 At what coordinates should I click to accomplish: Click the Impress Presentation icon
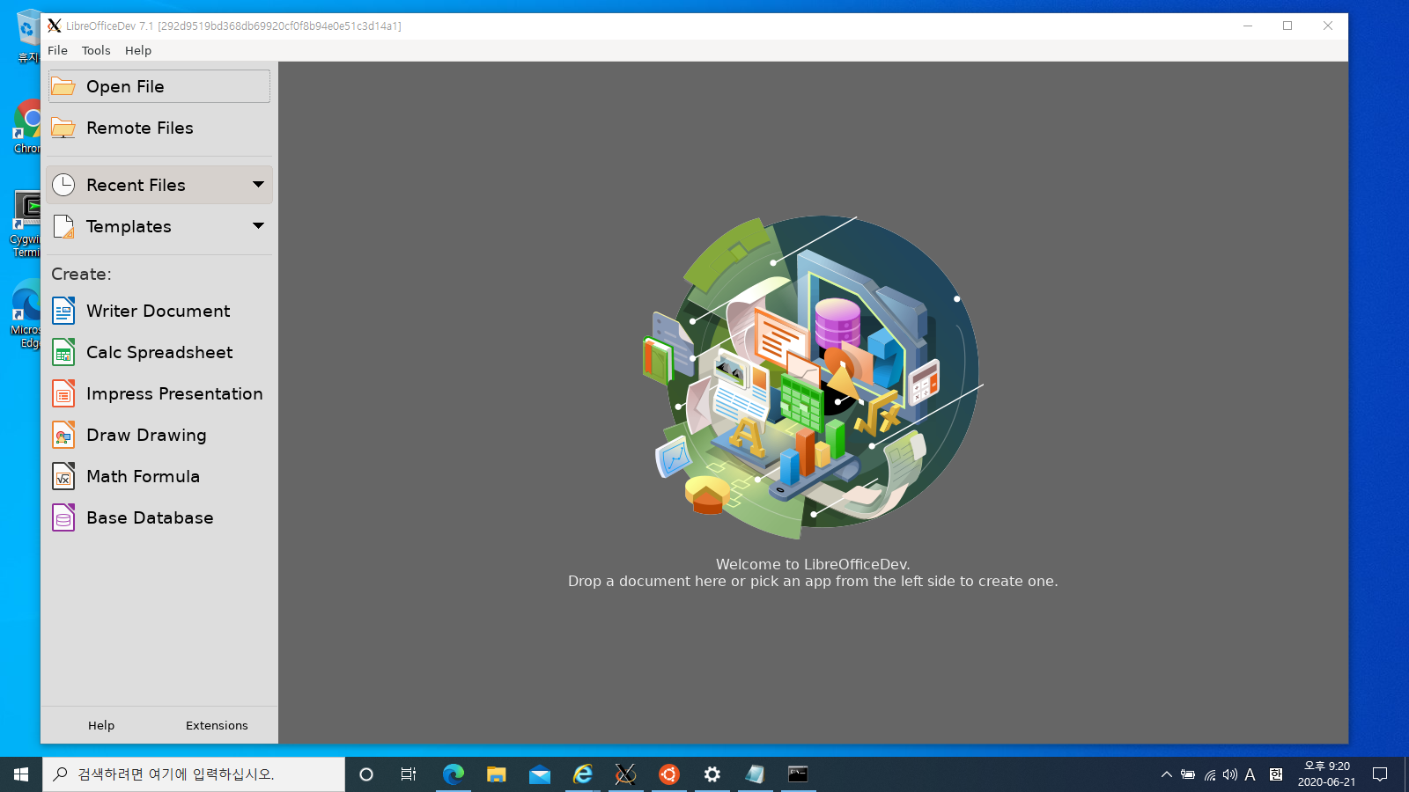tap(63, 393)
